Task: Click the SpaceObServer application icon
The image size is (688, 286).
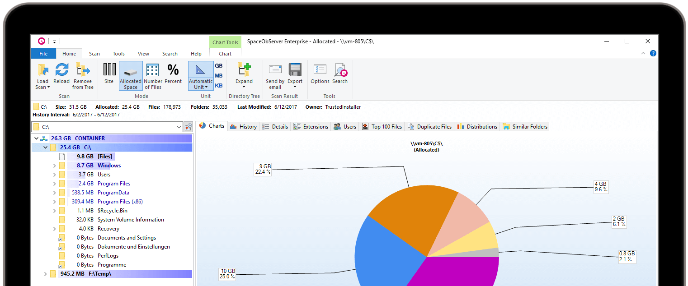Action: pyautogui.click(x=42, y=41)
